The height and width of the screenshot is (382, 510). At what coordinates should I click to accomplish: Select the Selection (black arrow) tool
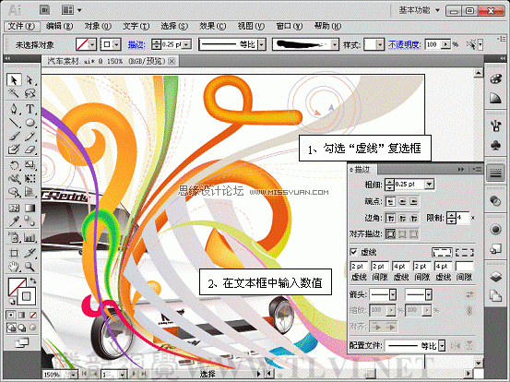click(14, 79)
